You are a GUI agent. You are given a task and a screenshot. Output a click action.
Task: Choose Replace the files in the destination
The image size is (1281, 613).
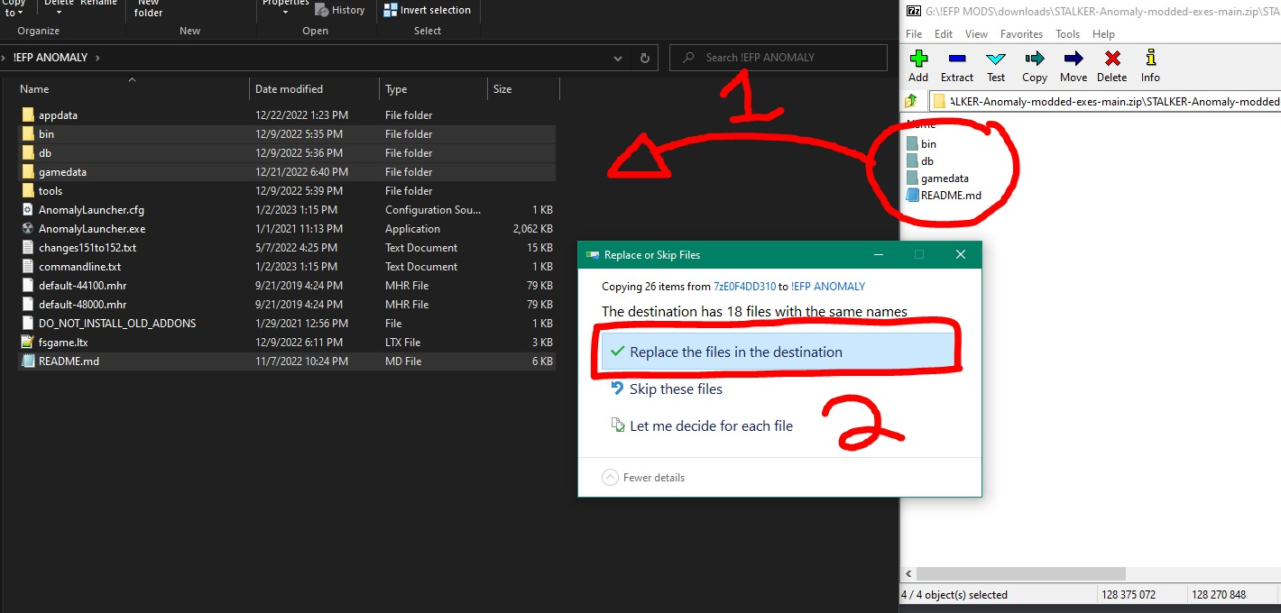click(x=735, y=352)
